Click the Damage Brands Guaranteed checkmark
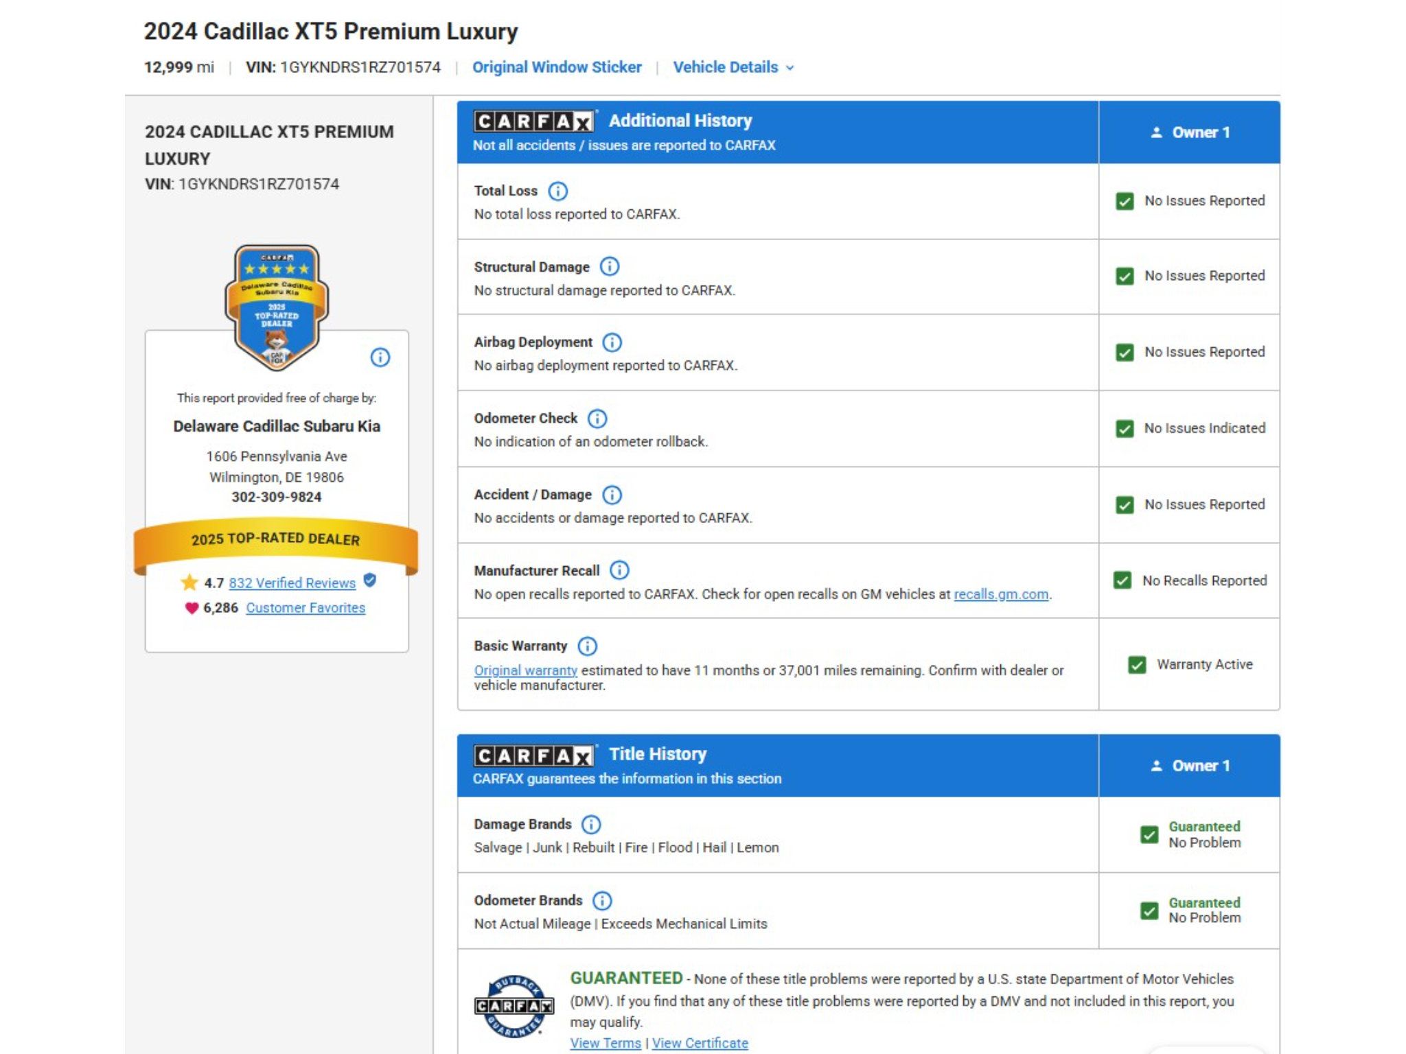Screen dimensions: 1406x1054 (x=1149, y=834)
